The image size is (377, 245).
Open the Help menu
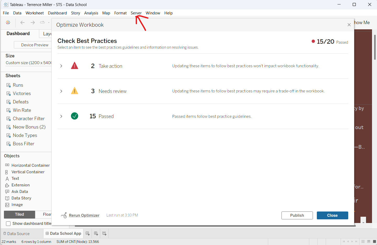coord(168,13)
